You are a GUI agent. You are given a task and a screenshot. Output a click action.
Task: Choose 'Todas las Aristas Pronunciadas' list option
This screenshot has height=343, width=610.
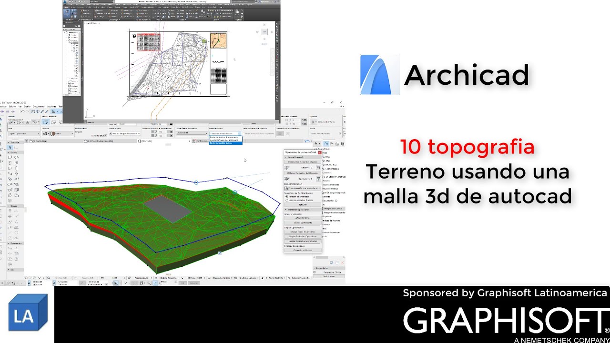click(x=226, y=137)
